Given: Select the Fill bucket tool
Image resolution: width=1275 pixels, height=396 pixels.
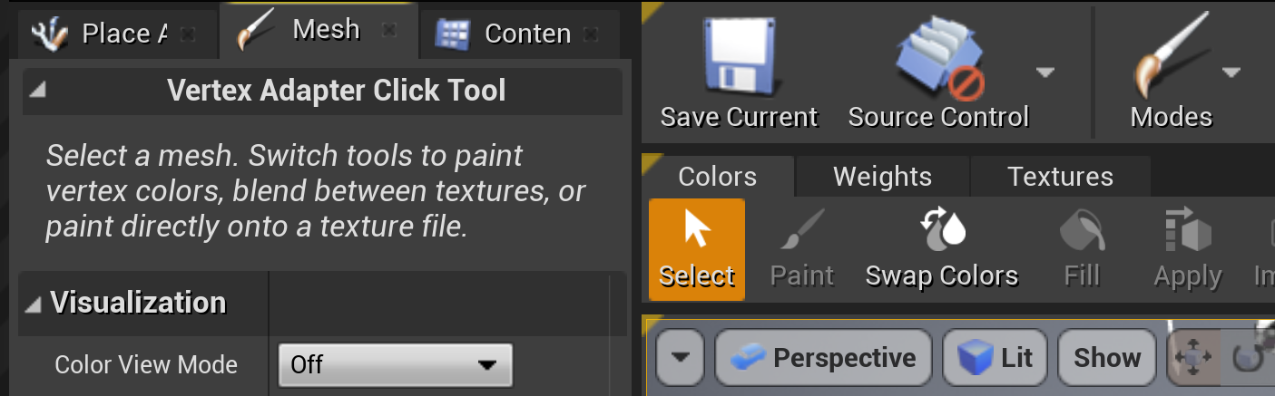Looking at the screenshot, I should [1082, 249].
